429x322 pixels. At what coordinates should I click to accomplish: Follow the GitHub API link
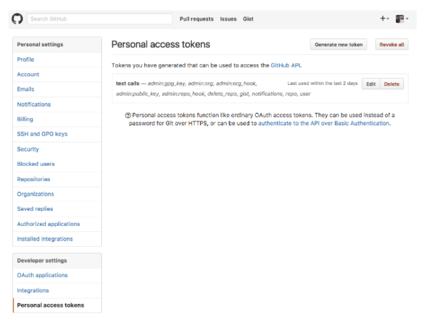tap(285, 65)
